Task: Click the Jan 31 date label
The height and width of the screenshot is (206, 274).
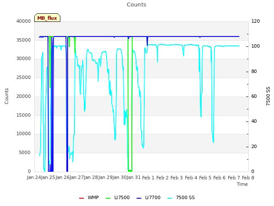Action: [134, 178]
